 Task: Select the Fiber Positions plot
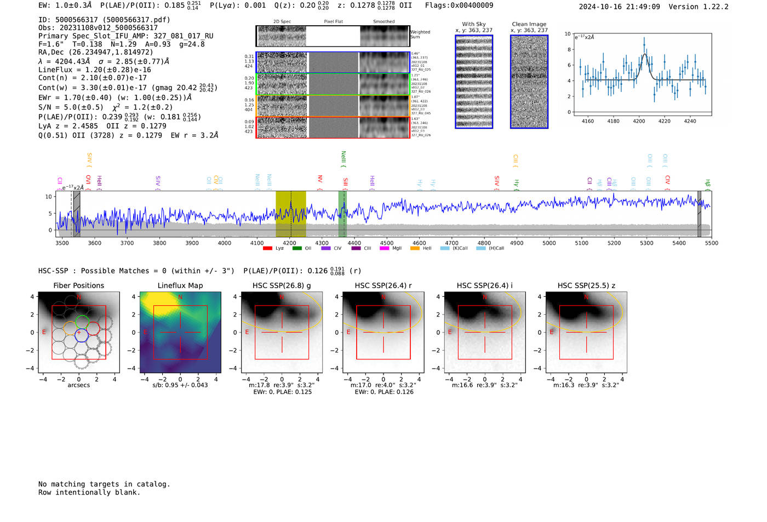pos(79,332)
